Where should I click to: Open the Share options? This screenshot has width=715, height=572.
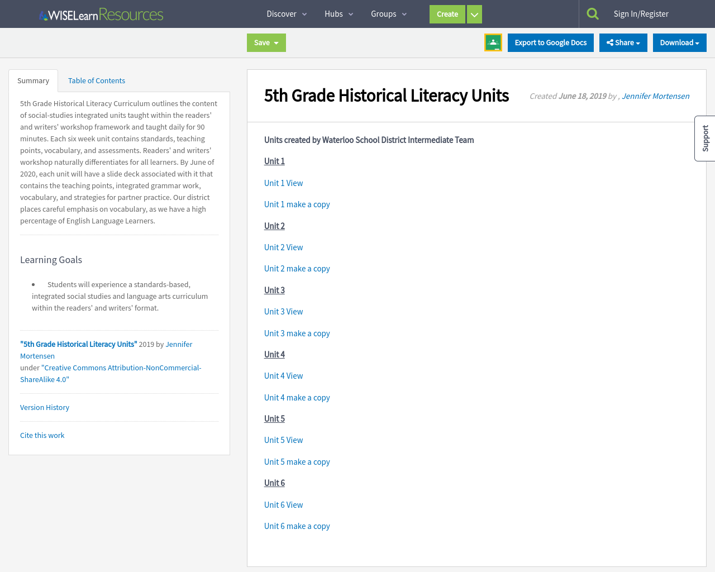click(x=623, y=42)
